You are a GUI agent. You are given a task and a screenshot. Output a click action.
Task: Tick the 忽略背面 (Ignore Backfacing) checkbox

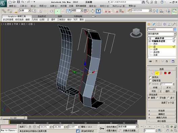point(150,81)
